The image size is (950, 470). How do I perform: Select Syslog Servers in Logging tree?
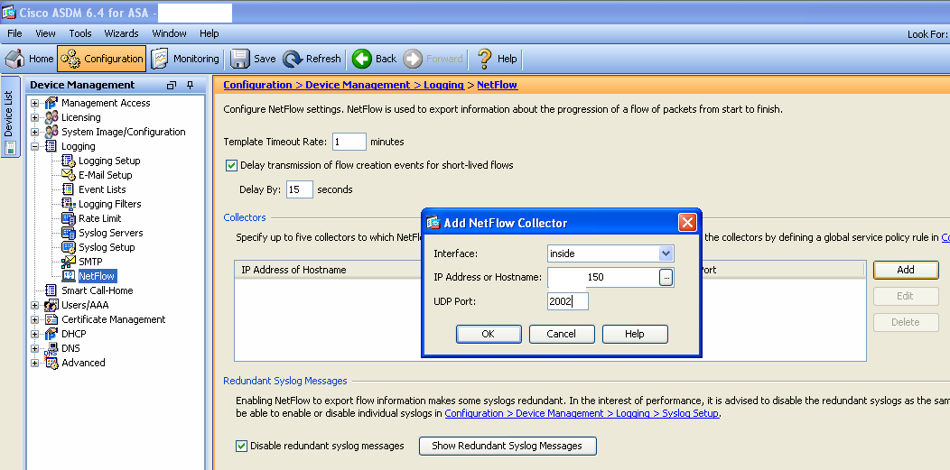(110, 233)
